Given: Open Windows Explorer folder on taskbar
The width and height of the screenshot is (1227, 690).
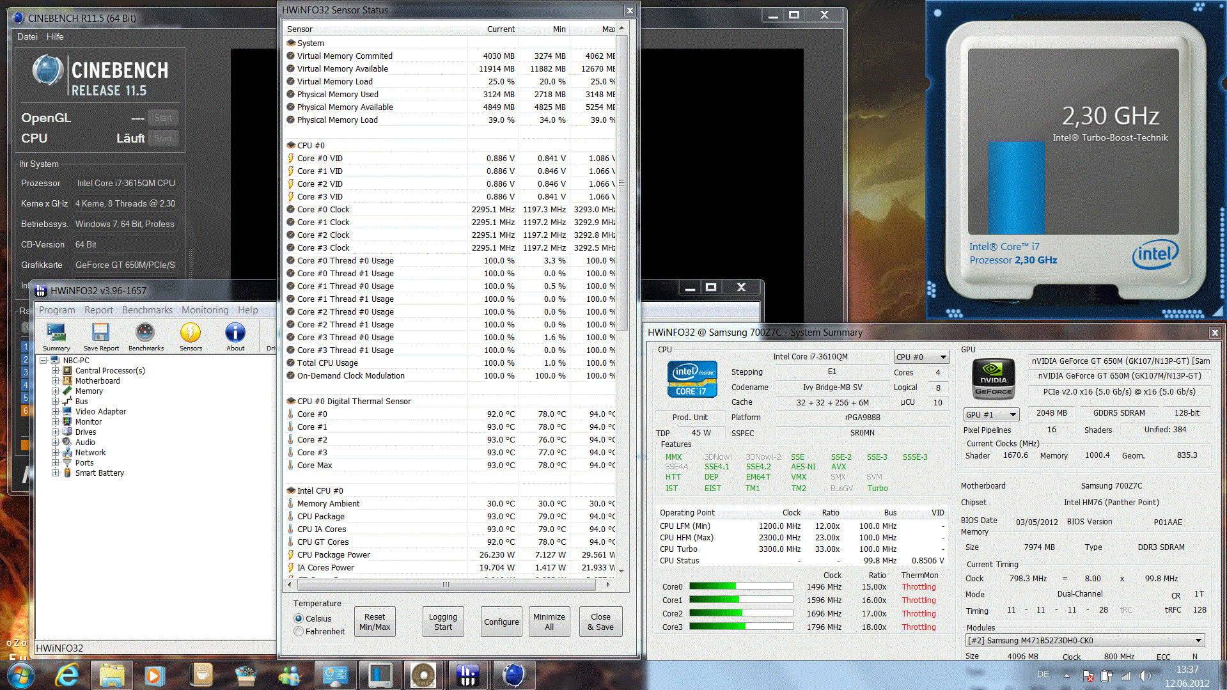Looking at the screenshot, I should pos(112,675).
